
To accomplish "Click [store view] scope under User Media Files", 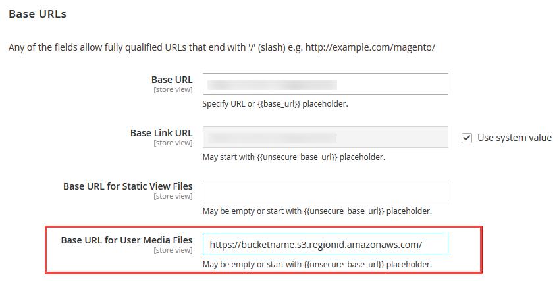I will pos(173,250).
